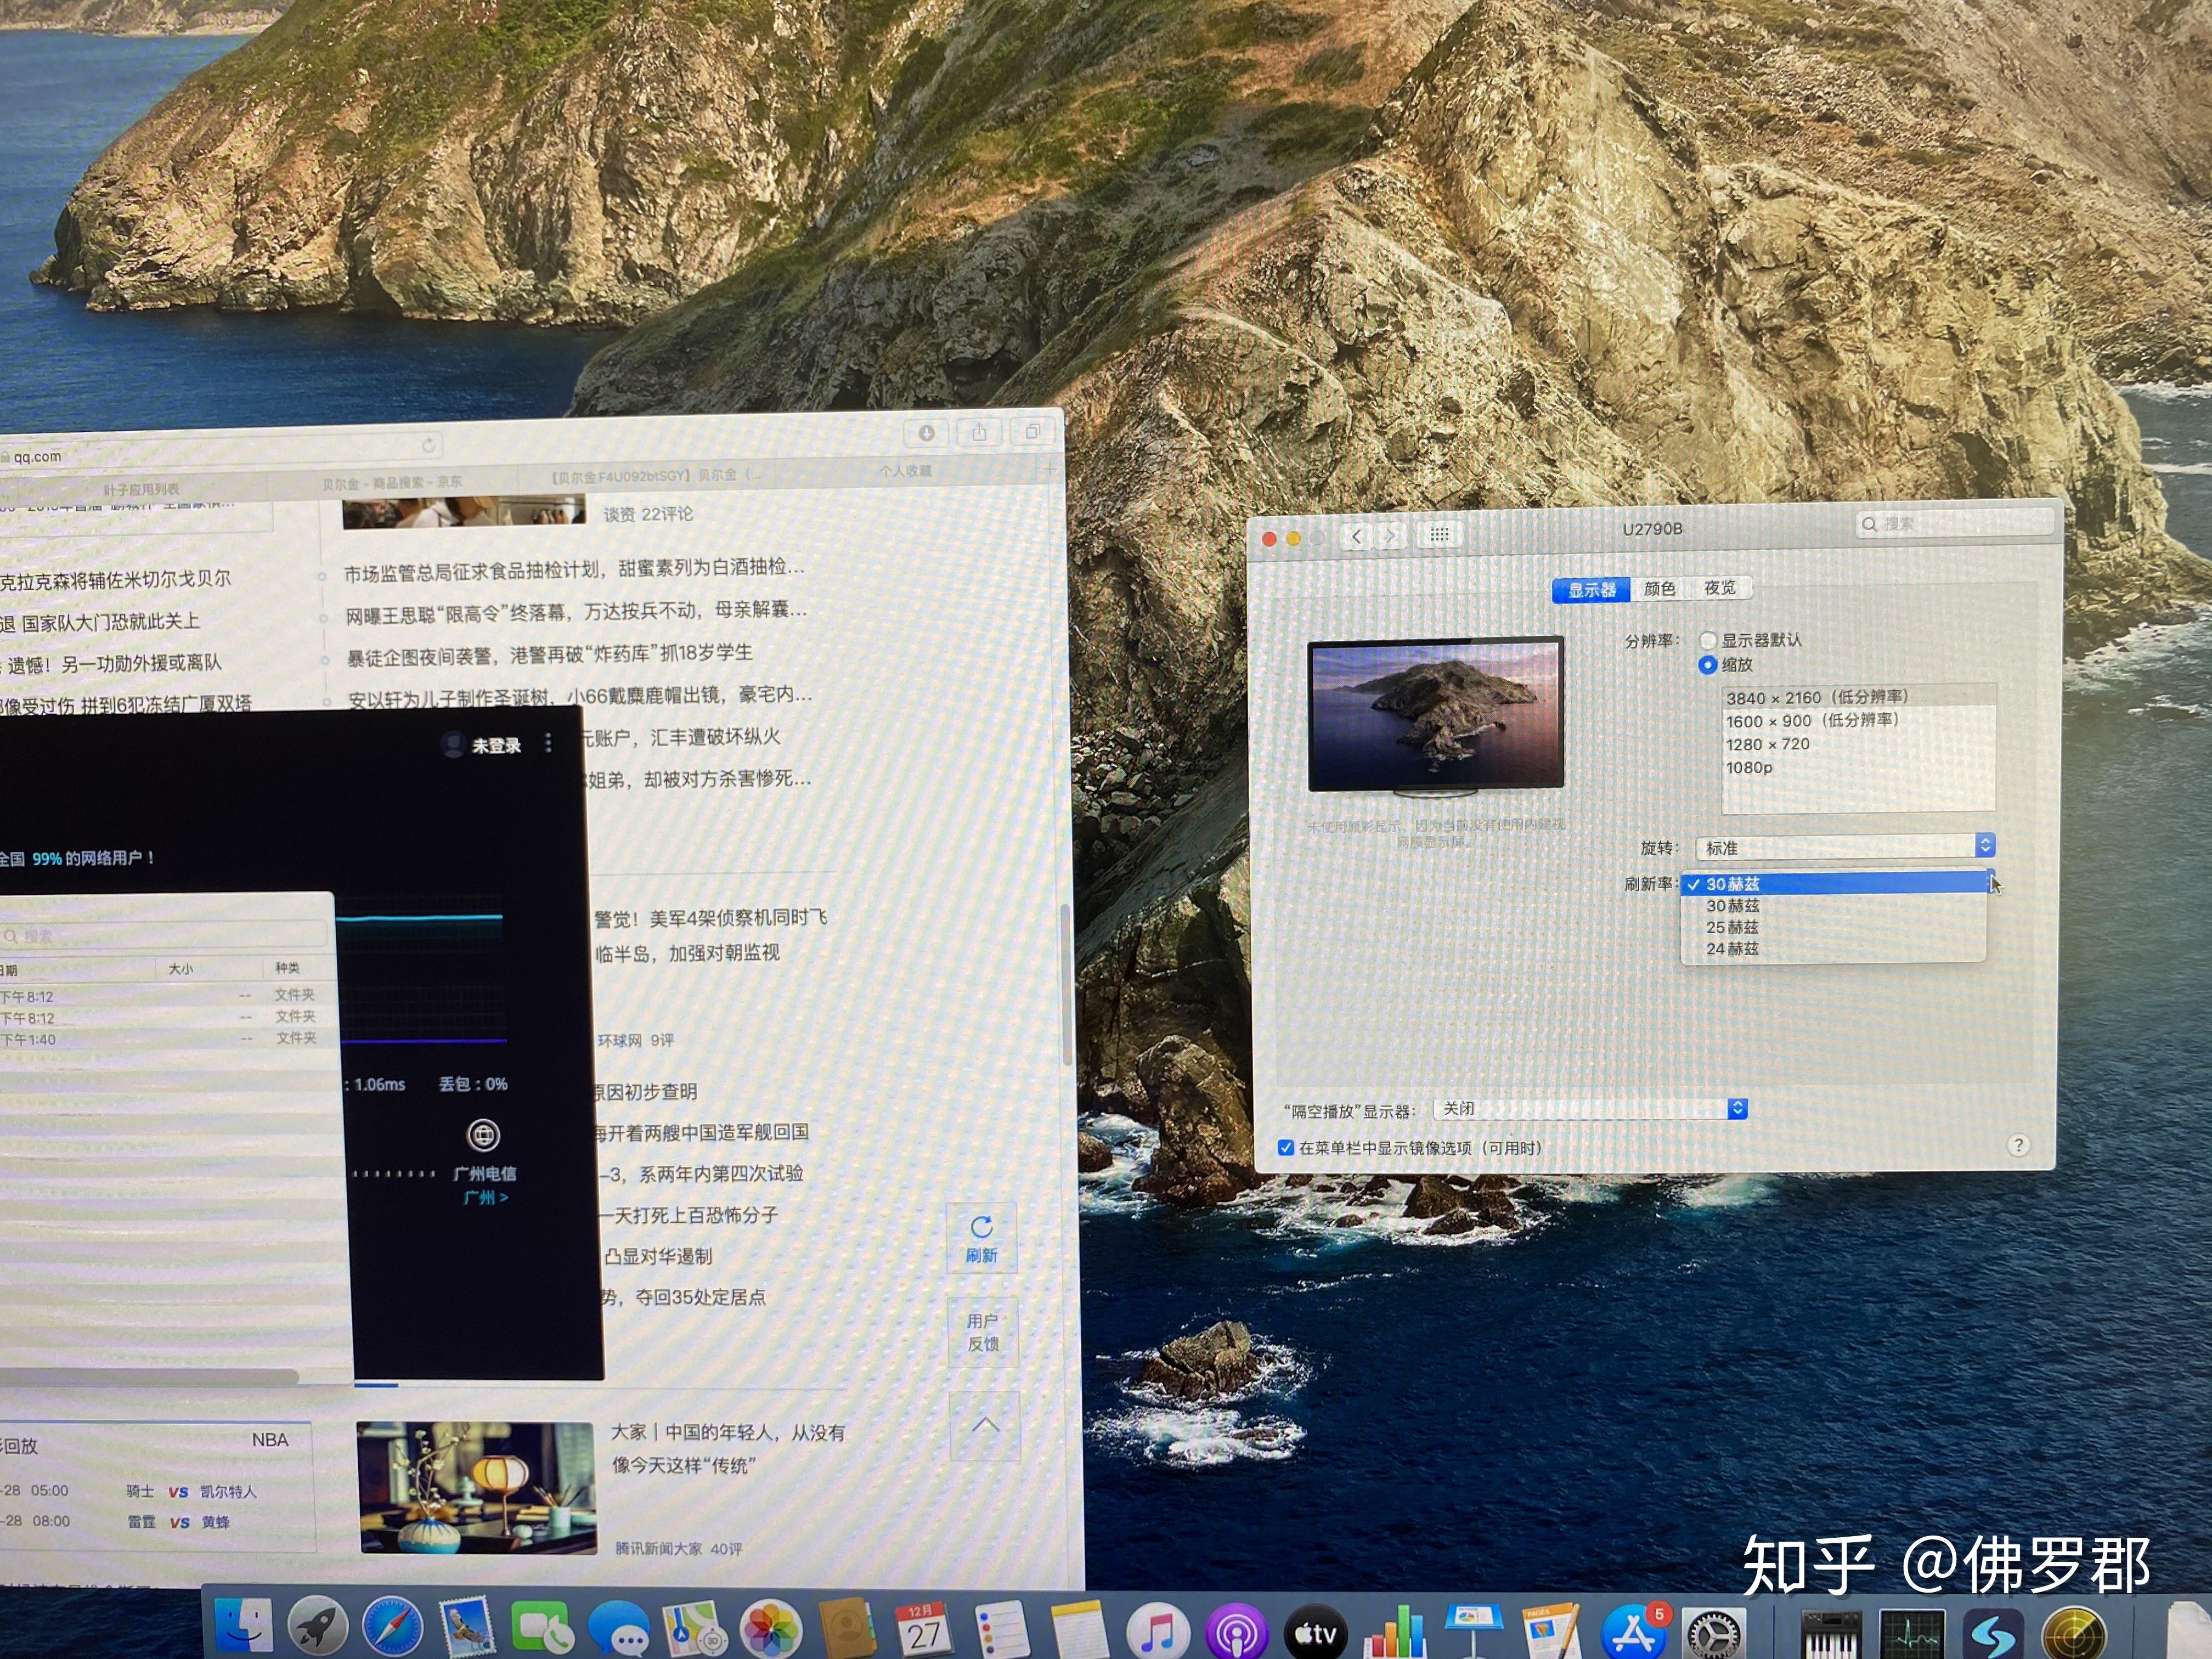2212x1659 pixels.
Task: Click globe icon above 广州电信
Action: pos(484,1135)
